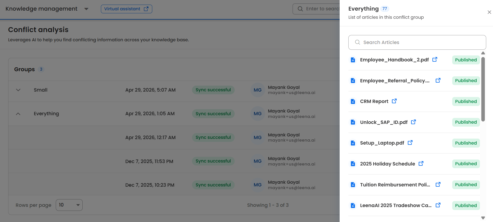
Task: Click LeenaAI 2025 Tradeshow Ca... article name
Action: click(396, 205)
